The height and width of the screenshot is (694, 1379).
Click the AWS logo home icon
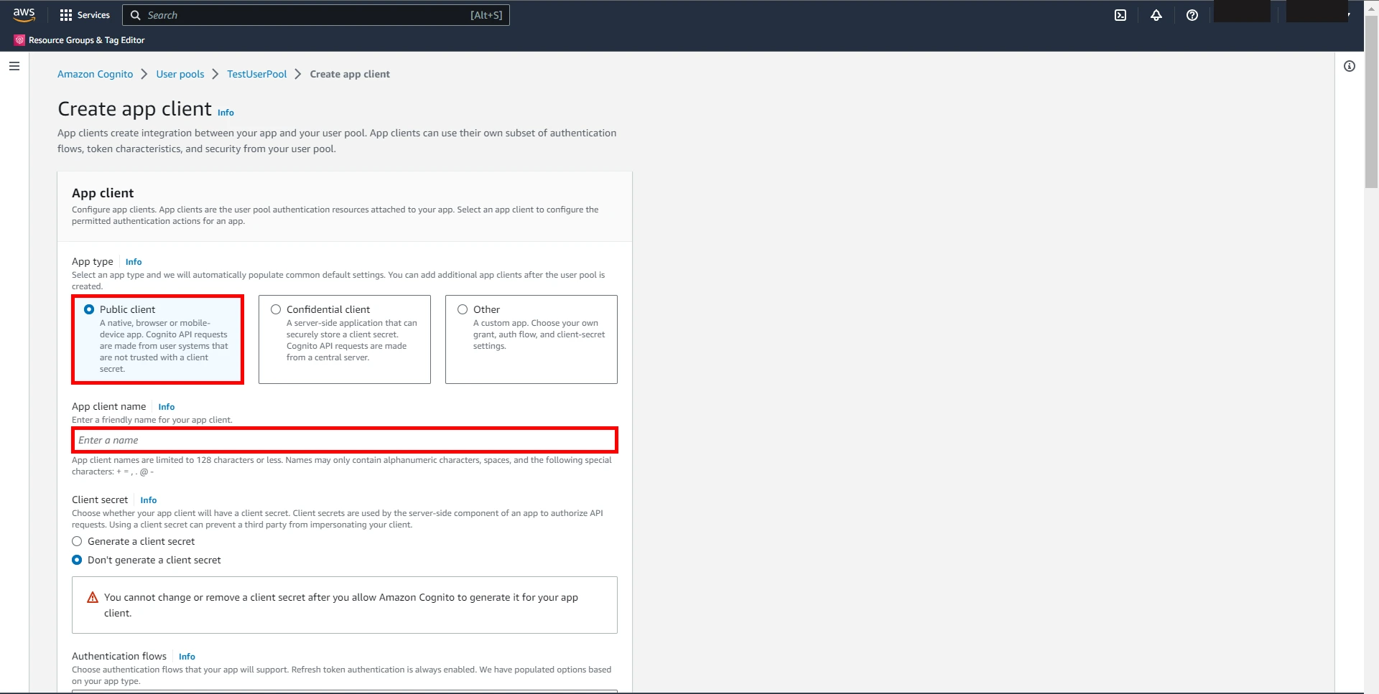click(x=24, y=14)
